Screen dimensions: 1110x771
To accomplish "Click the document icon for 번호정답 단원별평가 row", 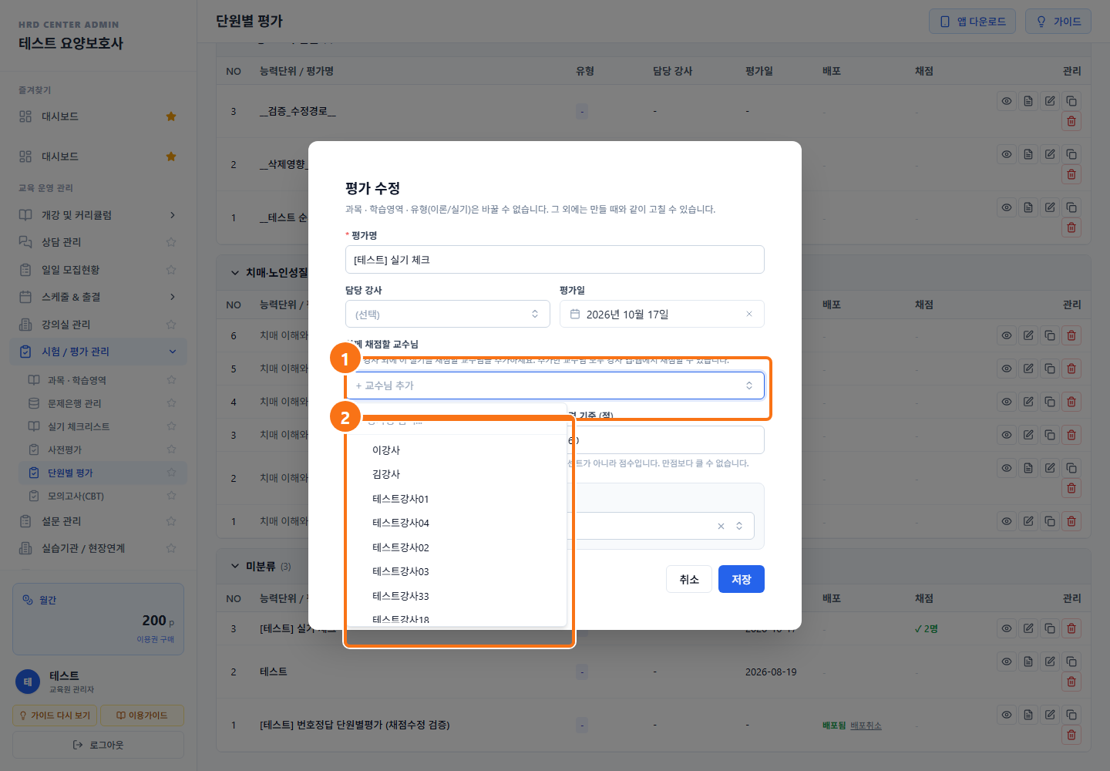I will coord(1028,715).
